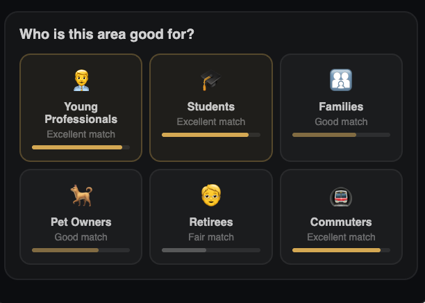Click the Commuters match progress bar
425x303 pixels.
point(341,250)
